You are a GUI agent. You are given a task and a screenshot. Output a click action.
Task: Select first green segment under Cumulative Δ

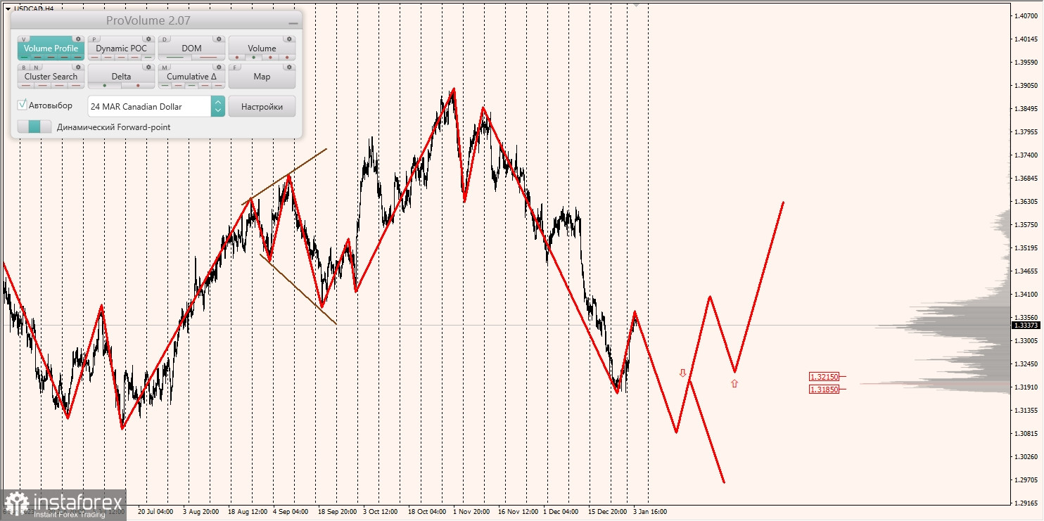pyautogui.click(x=165, y=86)
